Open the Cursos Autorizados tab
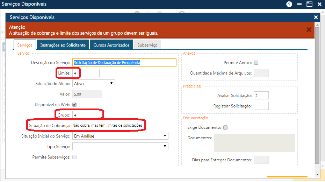This screenshot has height=182, width=325. (x=111, y=45)
